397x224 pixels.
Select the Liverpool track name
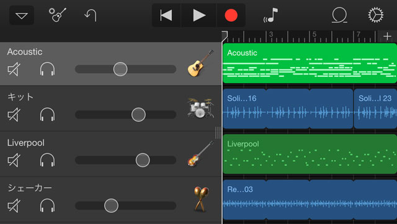point(26,143)
